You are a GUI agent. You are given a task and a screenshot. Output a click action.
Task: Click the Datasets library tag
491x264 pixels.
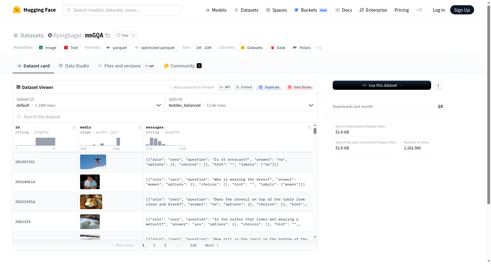[252, 48]
